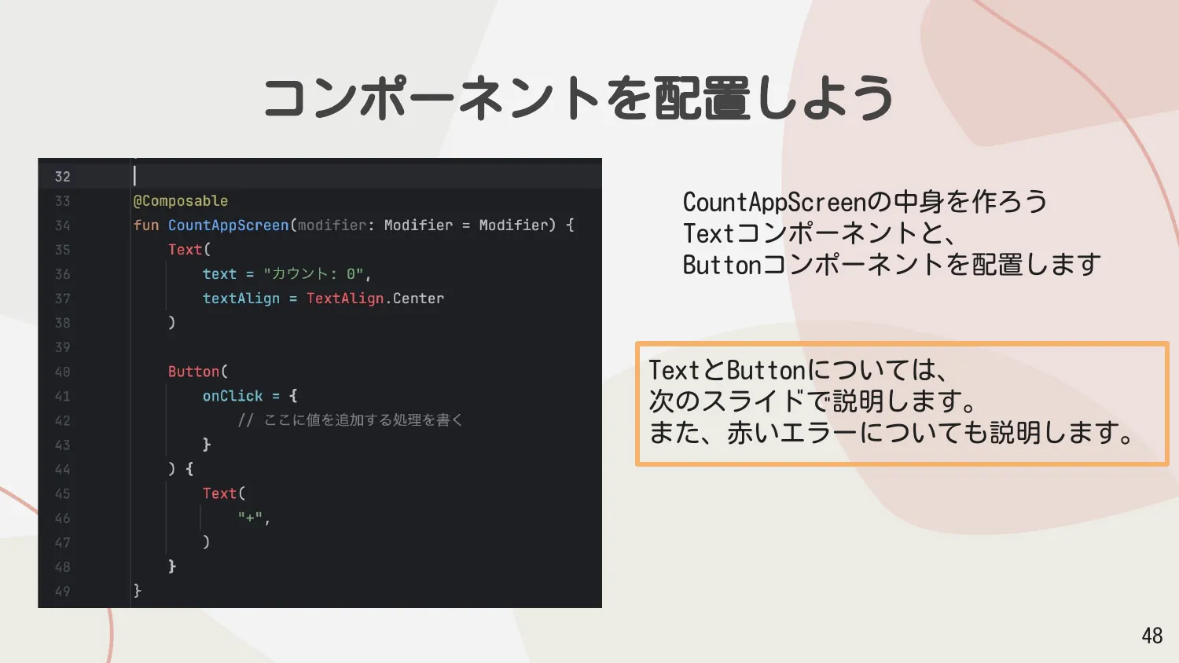Image resolution: width=1179 pixels, height=663 pixels.
Task: Click the modifier parameter in function signature
Action: pyautogui.click(x=331, y=225)
